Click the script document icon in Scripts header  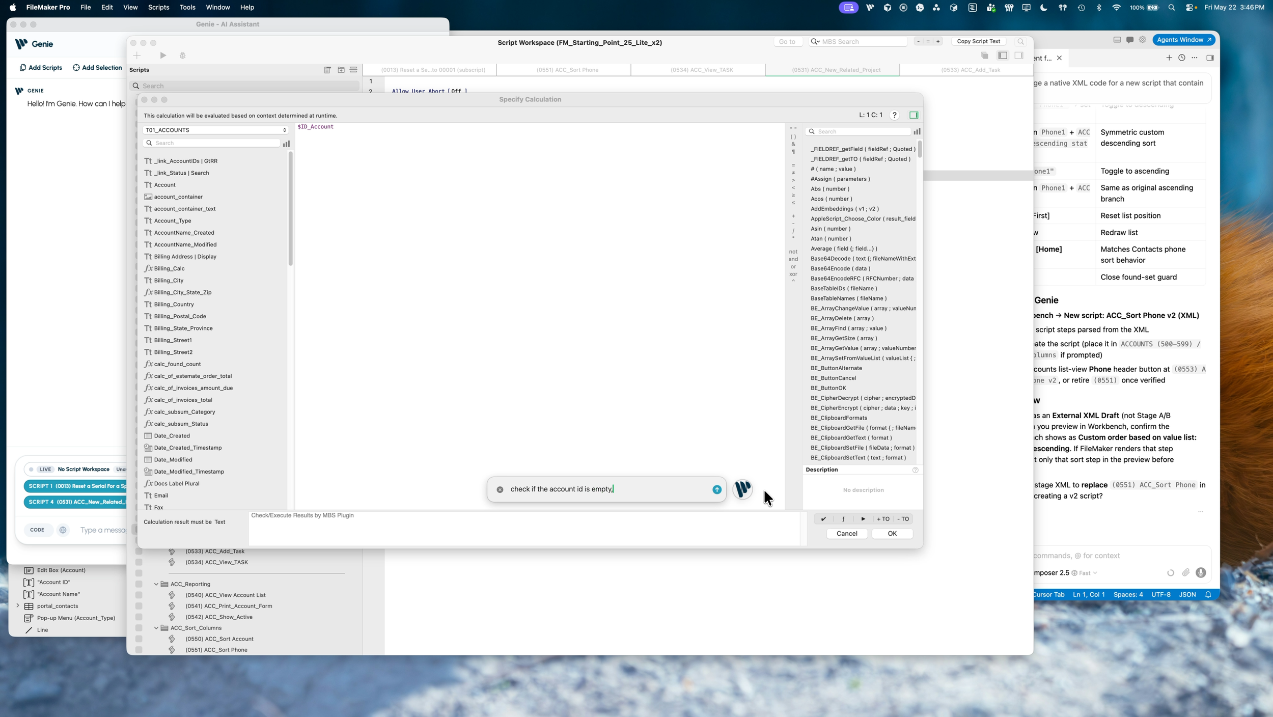click(x=327, y=70)
